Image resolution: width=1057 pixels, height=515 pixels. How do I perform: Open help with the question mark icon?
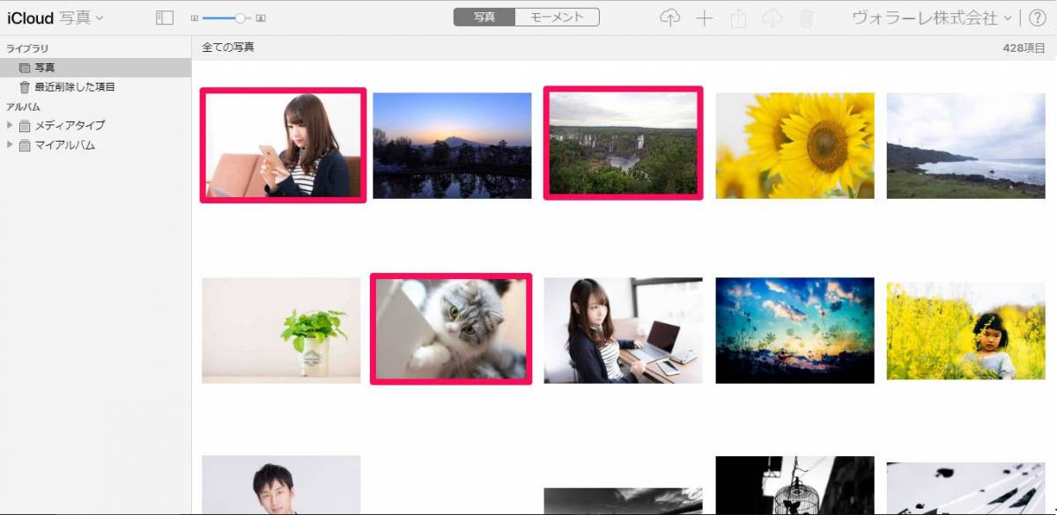click(x=1037, y=18)
